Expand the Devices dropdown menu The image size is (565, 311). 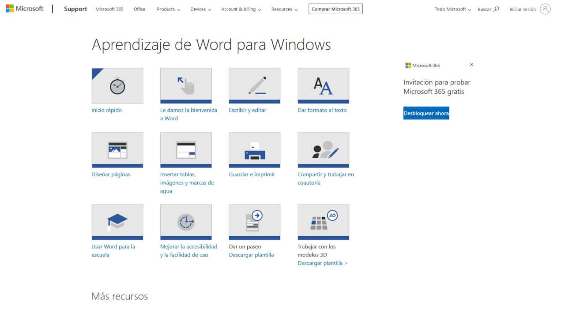click(x=201, y=9)
